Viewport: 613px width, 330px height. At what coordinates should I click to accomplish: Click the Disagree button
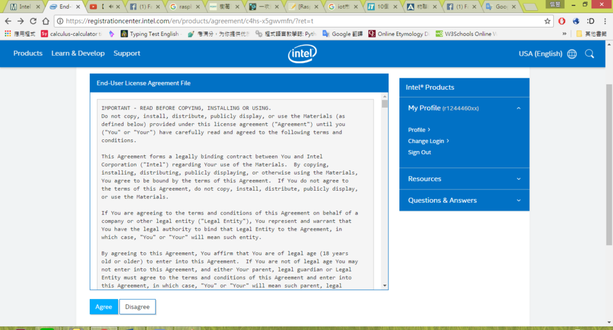(x=137, y=307)
